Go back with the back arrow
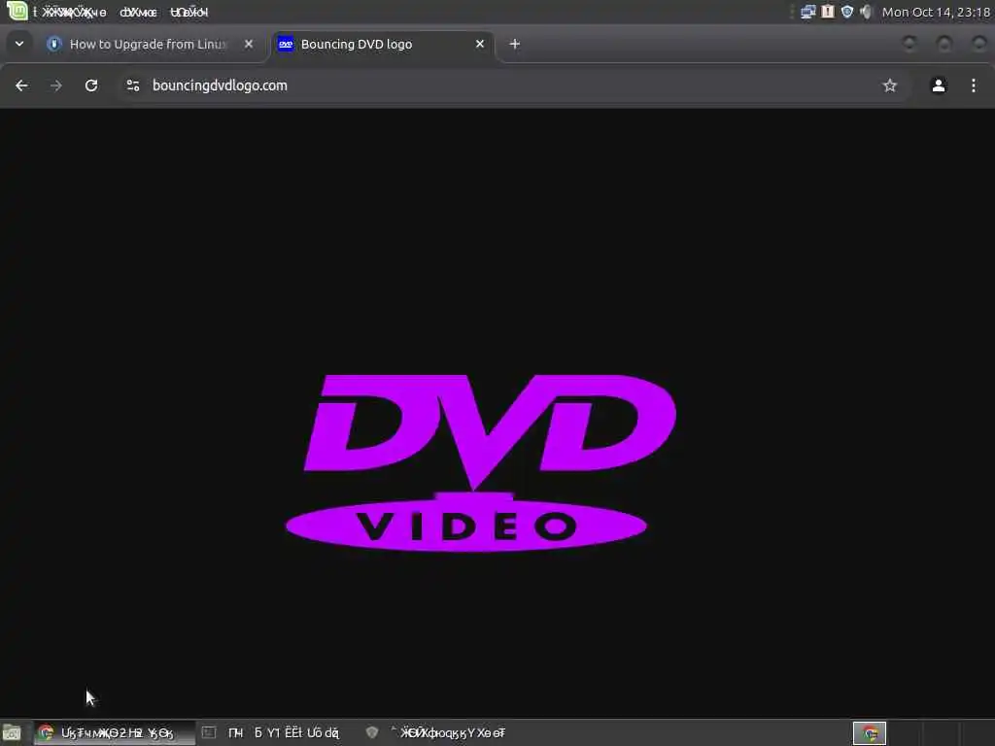995x746 pixels. tap(21, 85)
